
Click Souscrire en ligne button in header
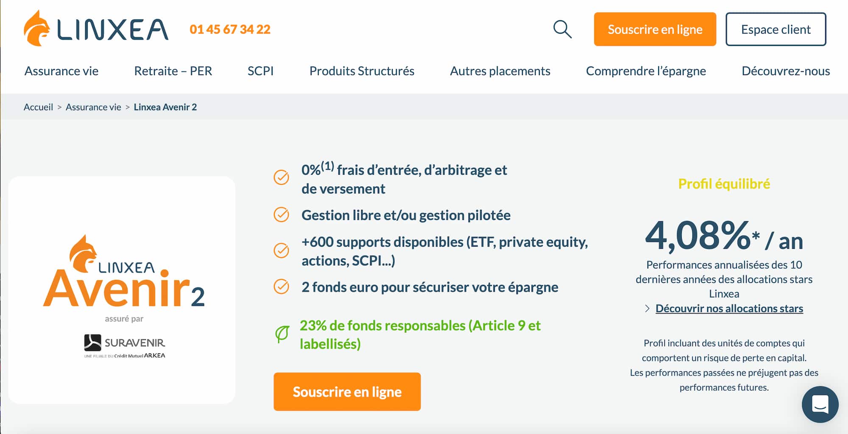pos(655,29)
